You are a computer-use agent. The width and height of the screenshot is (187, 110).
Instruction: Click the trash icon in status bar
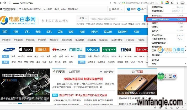(x=166, y=108)
